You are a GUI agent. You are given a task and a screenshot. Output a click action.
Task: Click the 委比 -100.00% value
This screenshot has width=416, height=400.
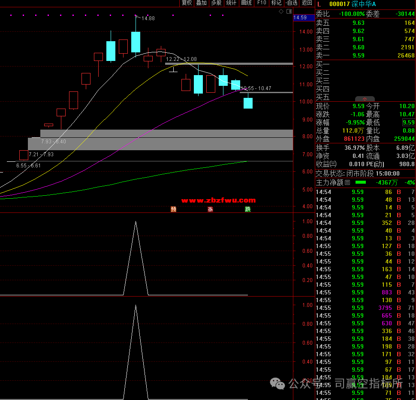[x=352, y=14]
